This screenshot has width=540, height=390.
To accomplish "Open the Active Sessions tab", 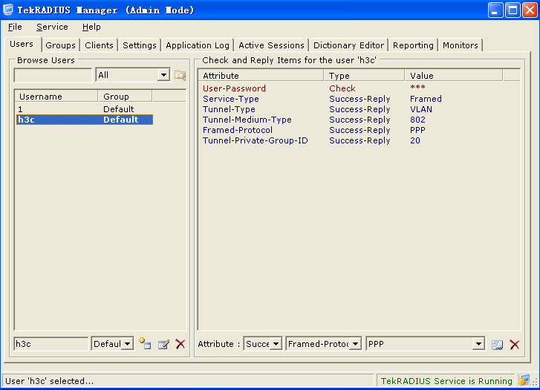I will [271, 45].
